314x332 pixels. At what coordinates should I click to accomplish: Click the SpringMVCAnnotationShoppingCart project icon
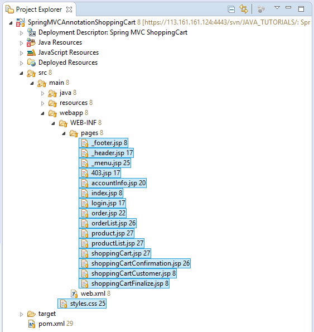pos(21,22)
